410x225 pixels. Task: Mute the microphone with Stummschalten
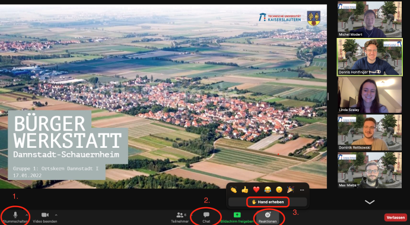tap(15, 217)
